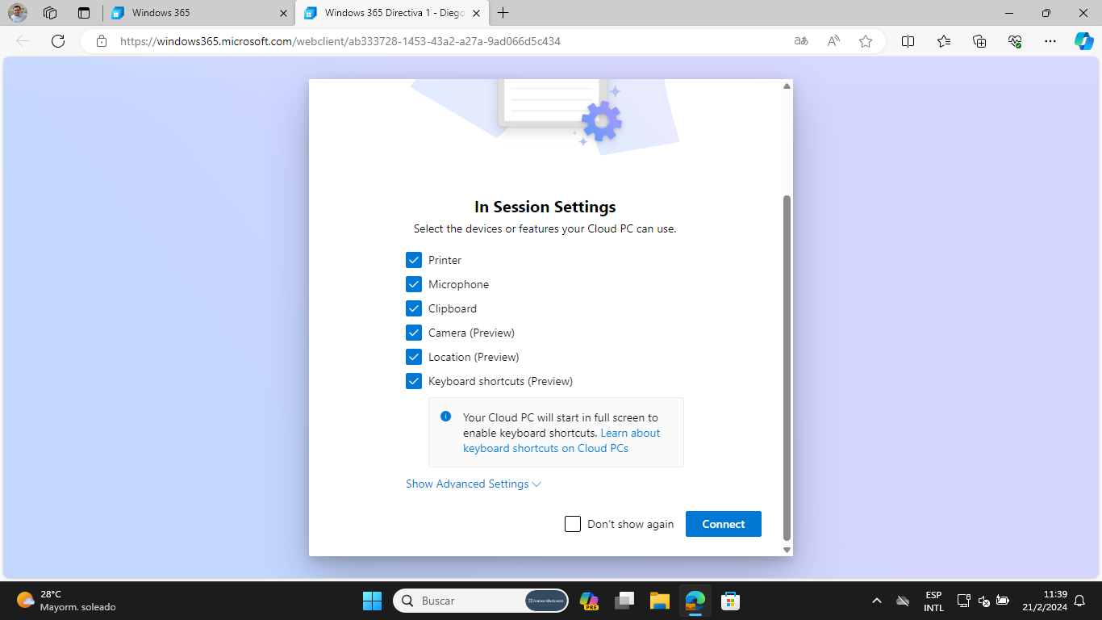Click the muted volume tray icon
This screenshot has width=1102, height=620.
tap(983, 601)
